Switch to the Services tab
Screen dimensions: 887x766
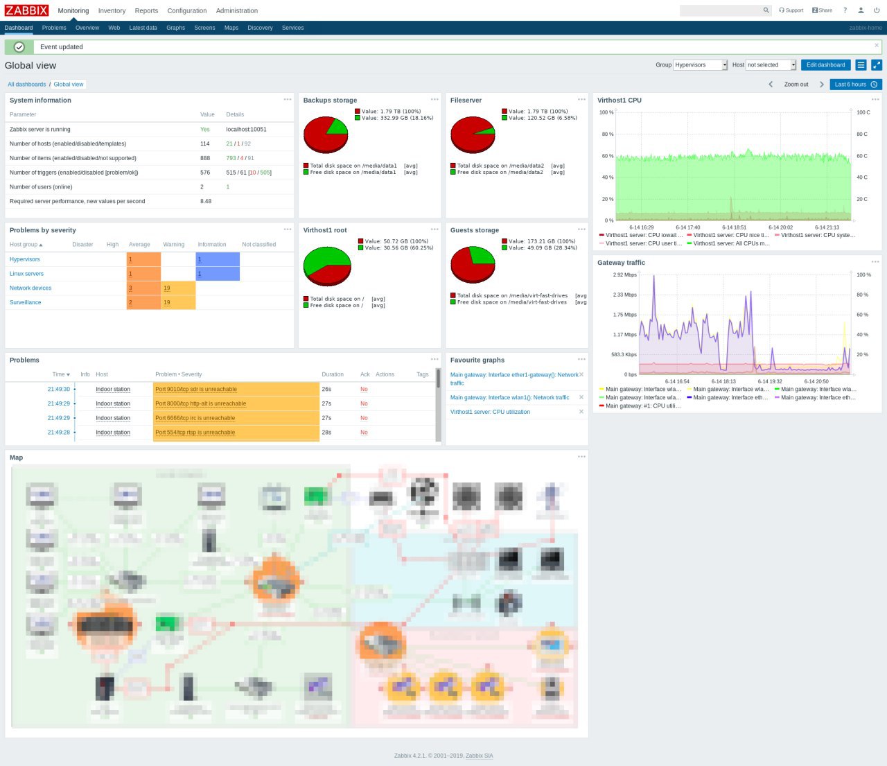[x=292, y=28]
